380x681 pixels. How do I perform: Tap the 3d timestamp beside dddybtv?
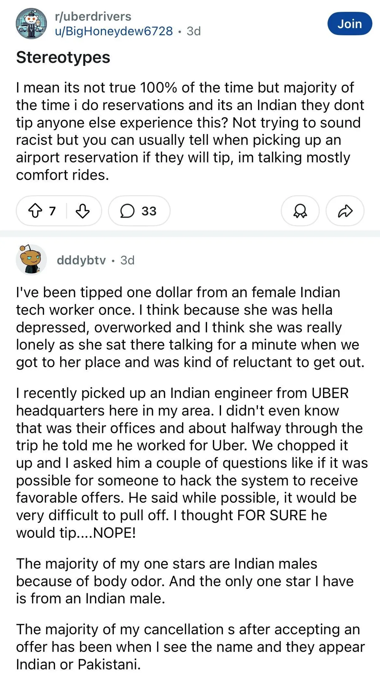click(x=128, y=260)
